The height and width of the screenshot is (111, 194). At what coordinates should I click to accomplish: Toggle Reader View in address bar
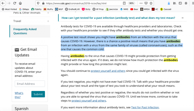point(124,3)
